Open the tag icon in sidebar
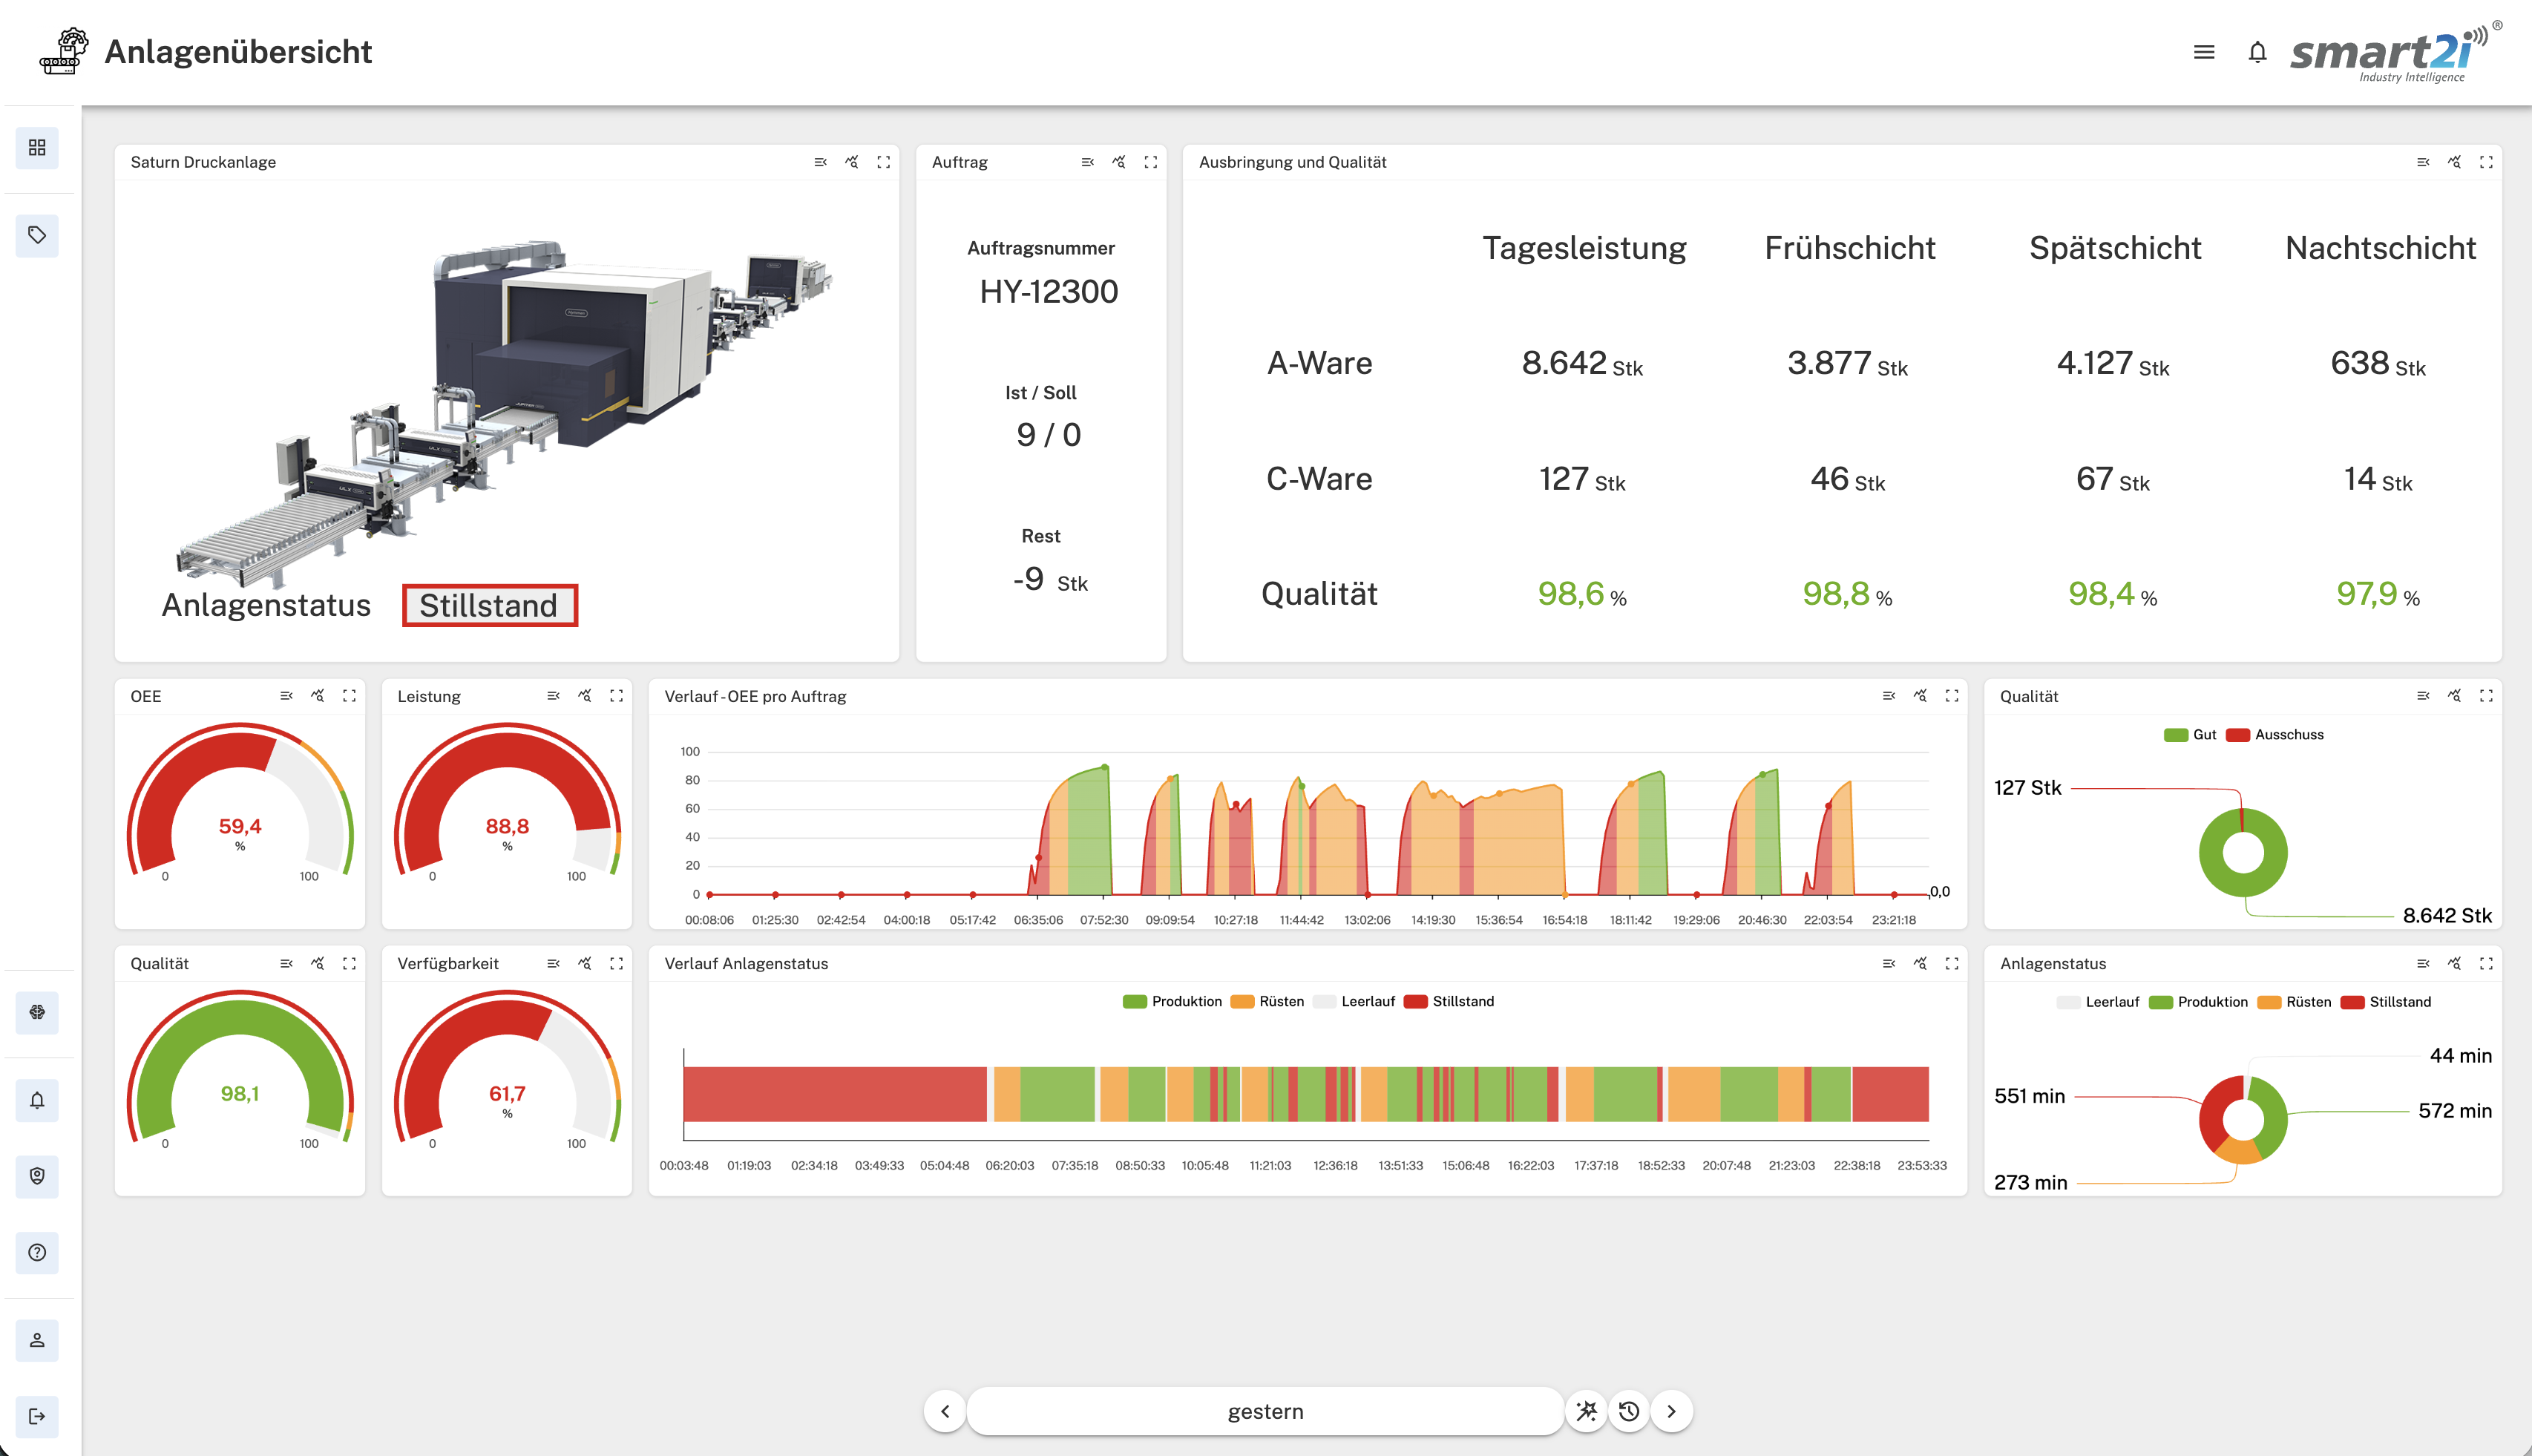This screenshot has width=2532, height=1456. pos(37,235)
